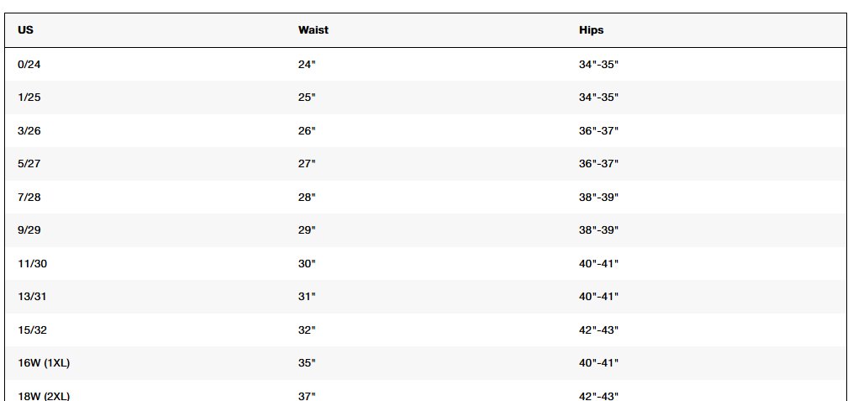Click hips value in the 7/28 row
Image resolution: width=848 pixels, height=401 pixels.
[x=598, y=197]
